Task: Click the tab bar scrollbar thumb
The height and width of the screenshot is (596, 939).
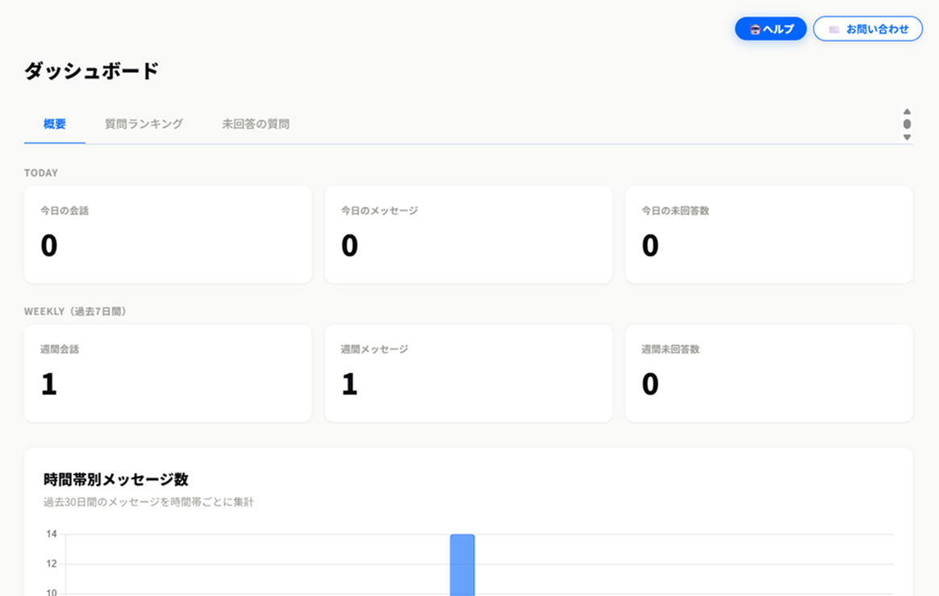Action: coord(907,124)
